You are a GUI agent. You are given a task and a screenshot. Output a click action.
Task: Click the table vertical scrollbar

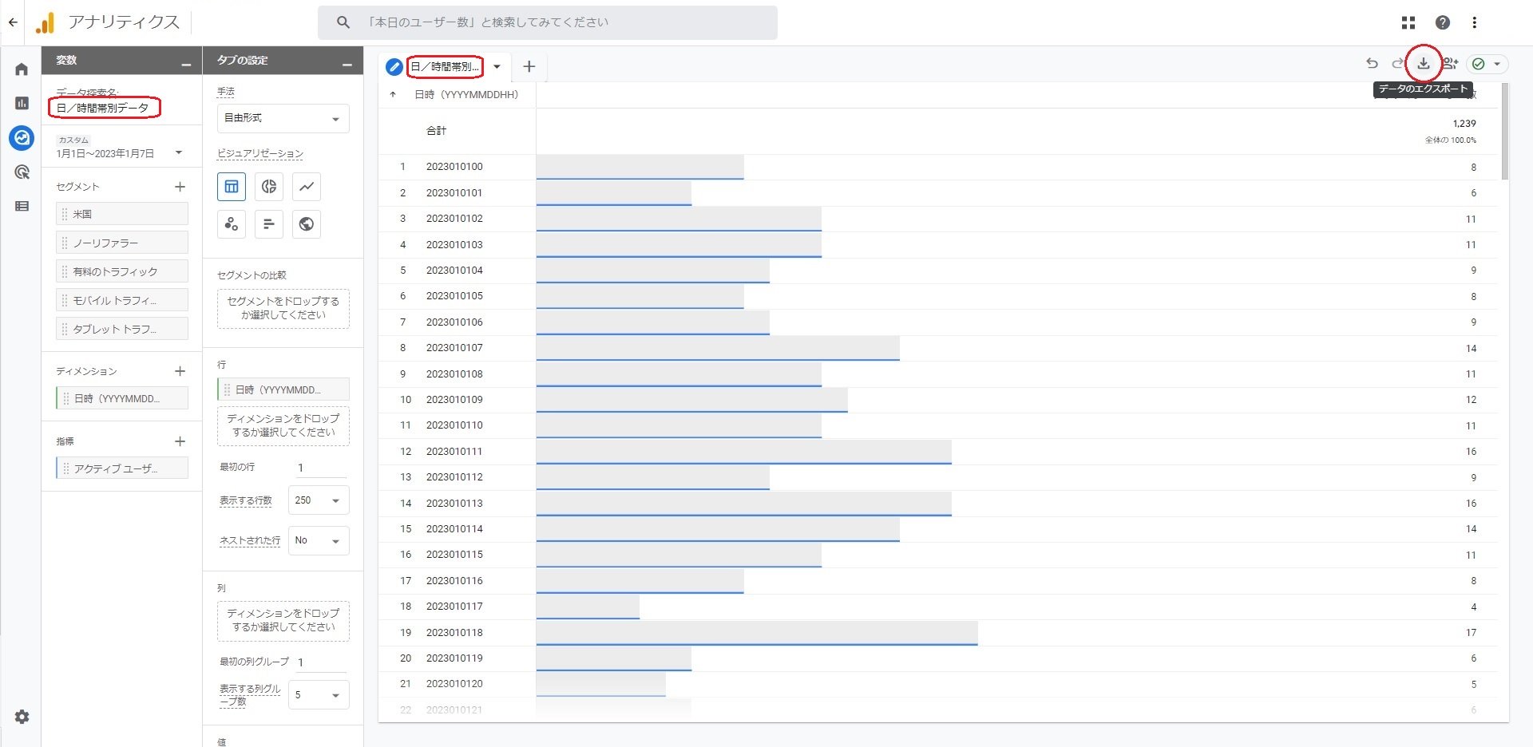pyautogui.click(x=1505, y=132)
